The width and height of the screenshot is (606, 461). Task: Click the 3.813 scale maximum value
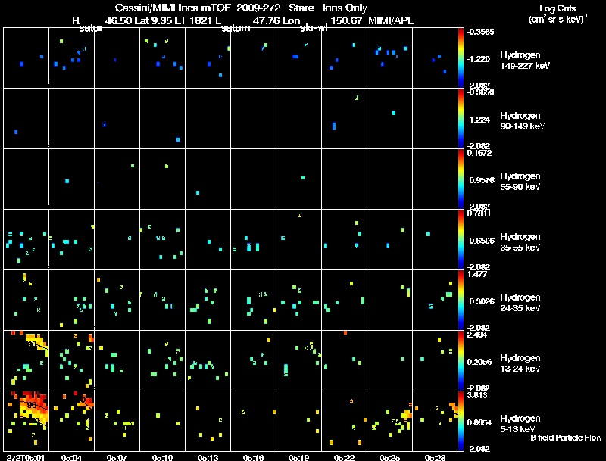pos(477,395)
